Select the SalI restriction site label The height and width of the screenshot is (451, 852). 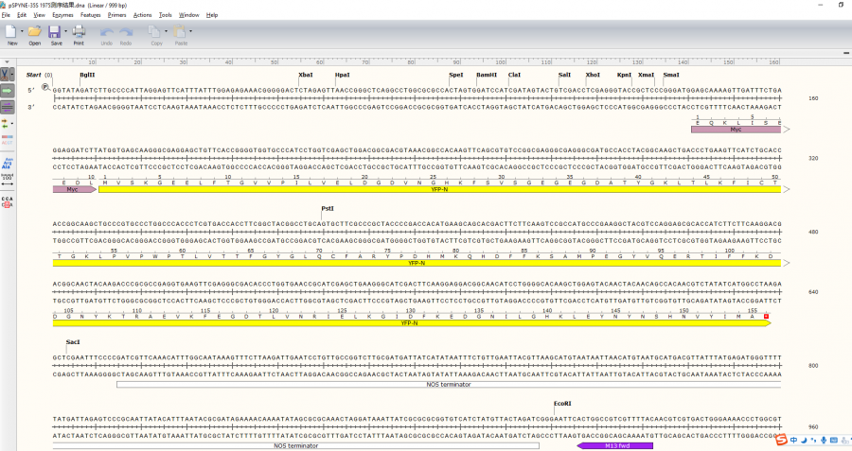click(564, 75)
